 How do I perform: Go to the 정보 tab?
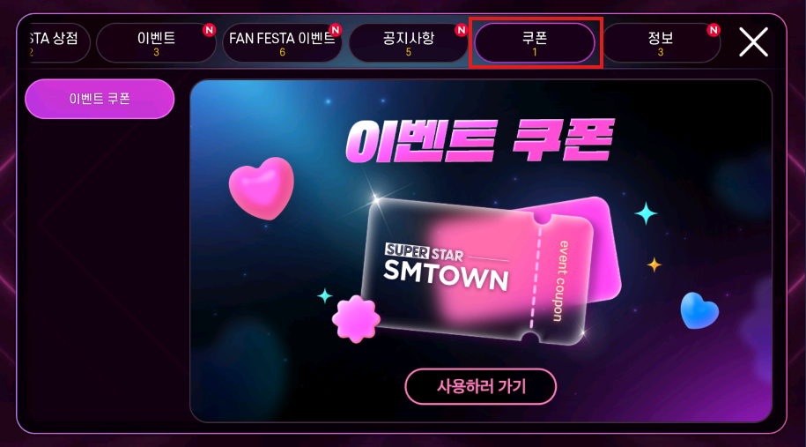point(661,42)
